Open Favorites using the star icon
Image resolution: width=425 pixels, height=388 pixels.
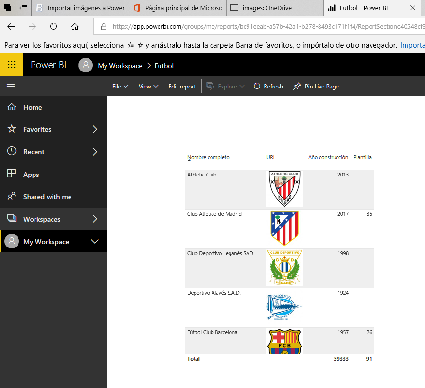tap(13, 129)
